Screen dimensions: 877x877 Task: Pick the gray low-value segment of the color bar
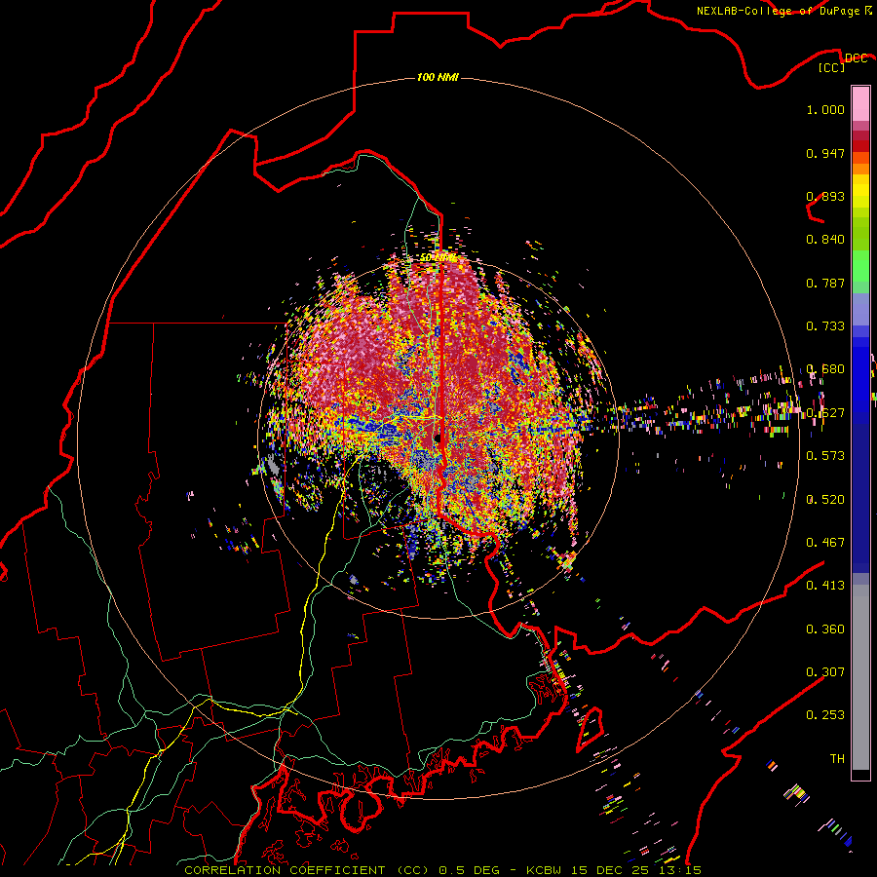(860, 677)
